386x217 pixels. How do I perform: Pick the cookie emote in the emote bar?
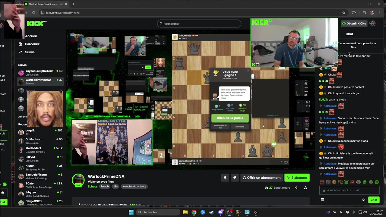(x=334, y=182)
